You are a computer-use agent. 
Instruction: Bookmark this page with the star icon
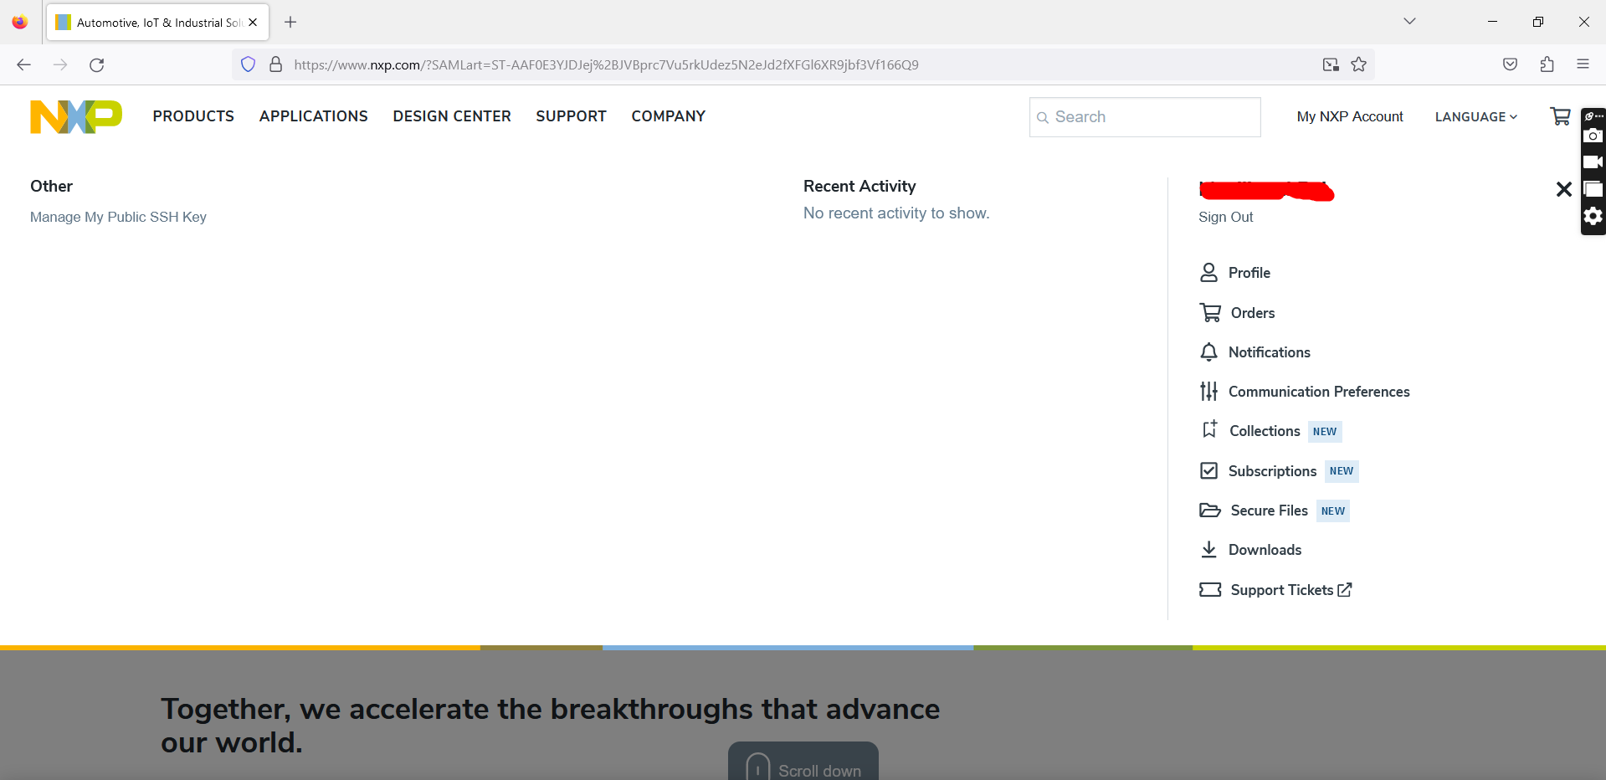point(1358,64)
